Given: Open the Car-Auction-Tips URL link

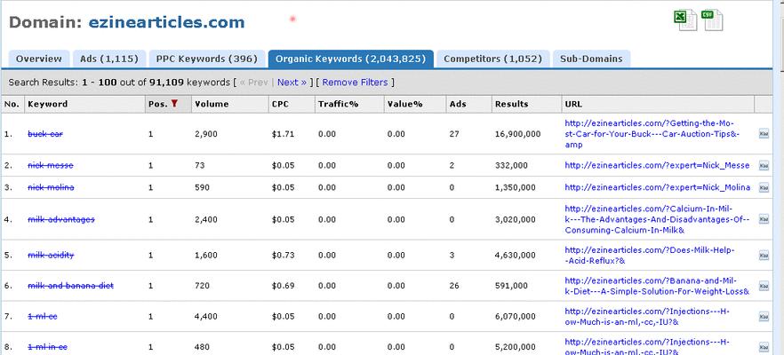Looking at the screenshot, I should [x=652, y=134].
